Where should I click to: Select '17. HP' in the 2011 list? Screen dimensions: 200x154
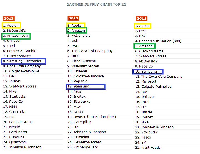141,107
